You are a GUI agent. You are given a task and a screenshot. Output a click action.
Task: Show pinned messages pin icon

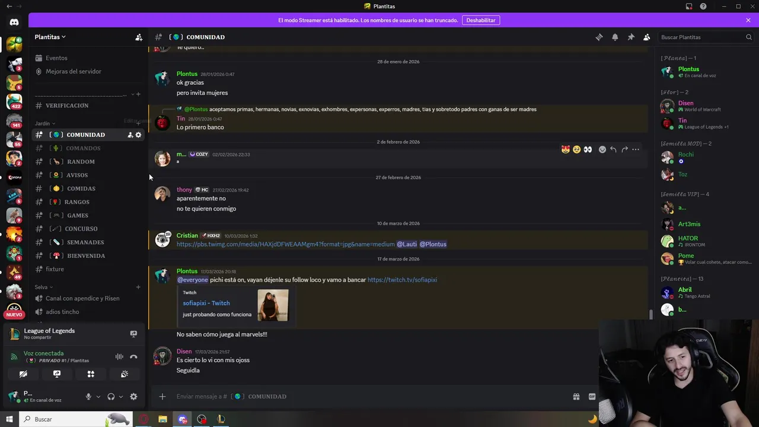tap(631, 37)
